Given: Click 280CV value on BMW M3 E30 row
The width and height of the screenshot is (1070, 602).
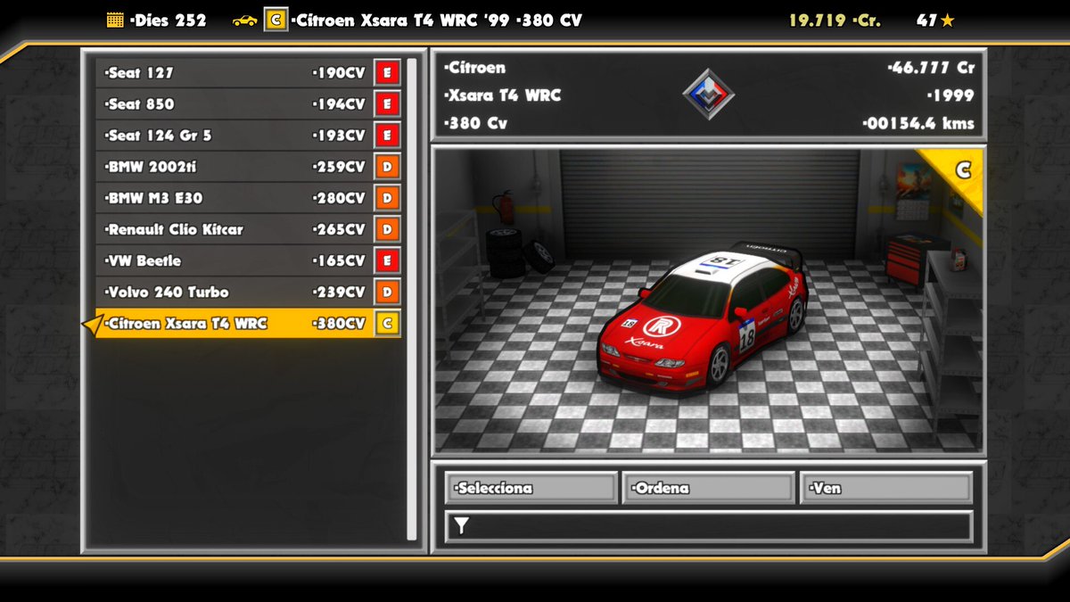Looking at the screenshot, I should click(x=339, y=198).
